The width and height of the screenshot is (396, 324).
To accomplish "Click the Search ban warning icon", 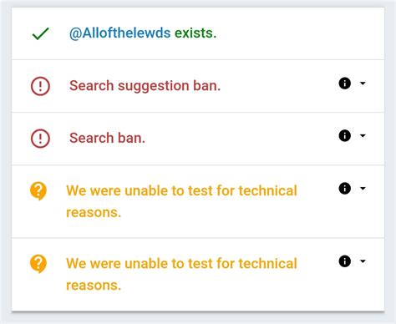I will click(x=40, y=139).
